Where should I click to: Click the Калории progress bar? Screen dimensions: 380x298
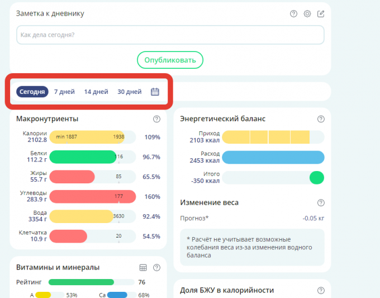coord(92,137)
